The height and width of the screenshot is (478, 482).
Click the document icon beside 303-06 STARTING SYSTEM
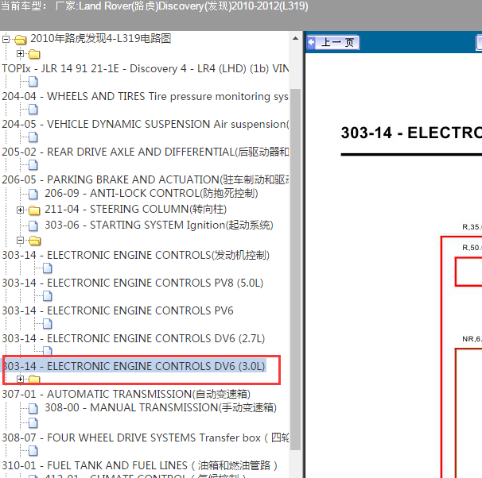(x=33, y=226)
